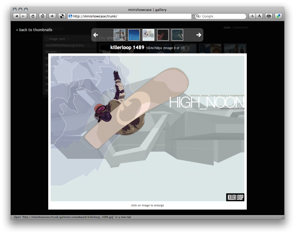Show next thumbnails with right arrow
Image resolution: width=295 pixels, height=234 pixels.
[x=199, y=35]
